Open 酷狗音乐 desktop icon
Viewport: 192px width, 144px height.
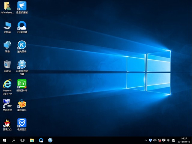22,45
